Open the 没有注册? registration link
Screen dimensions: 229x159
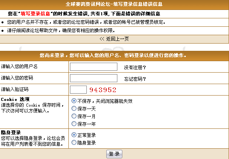[135, 67]
